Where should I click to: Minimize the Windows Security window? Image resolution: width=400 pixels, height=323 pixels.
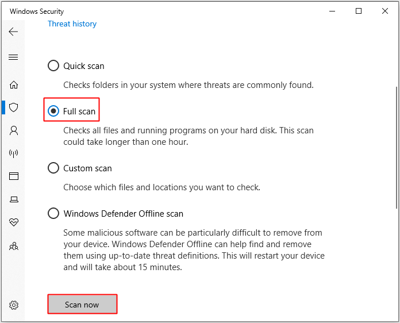(x=332, y=11)
